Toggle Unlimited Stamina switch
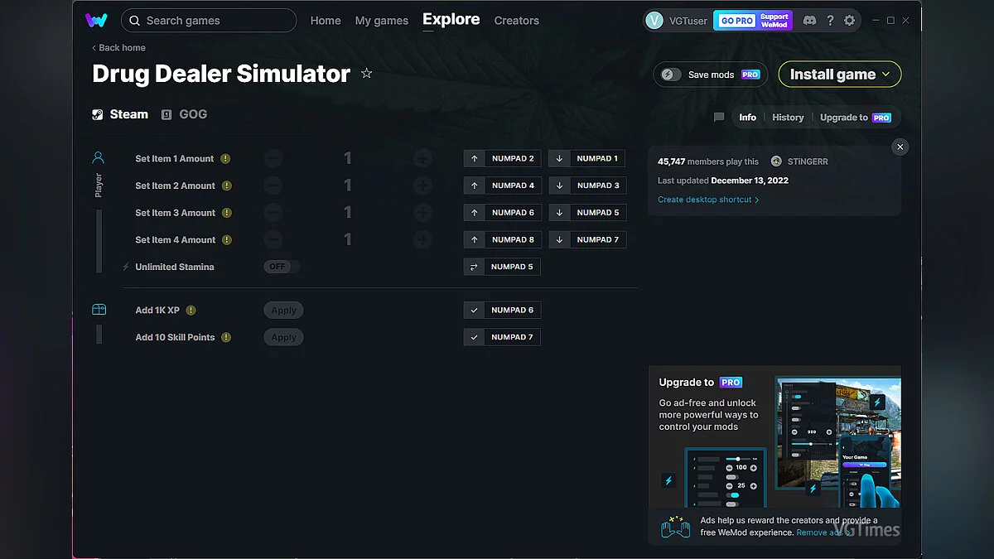 pyautogui.click(x=282, y=267)
